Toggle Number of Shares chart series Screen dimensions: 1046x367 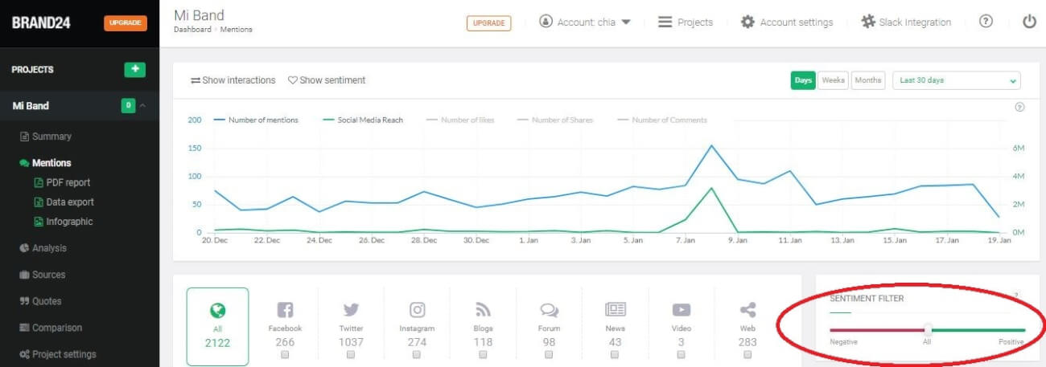pyautogui.click(x=555, y=120)
